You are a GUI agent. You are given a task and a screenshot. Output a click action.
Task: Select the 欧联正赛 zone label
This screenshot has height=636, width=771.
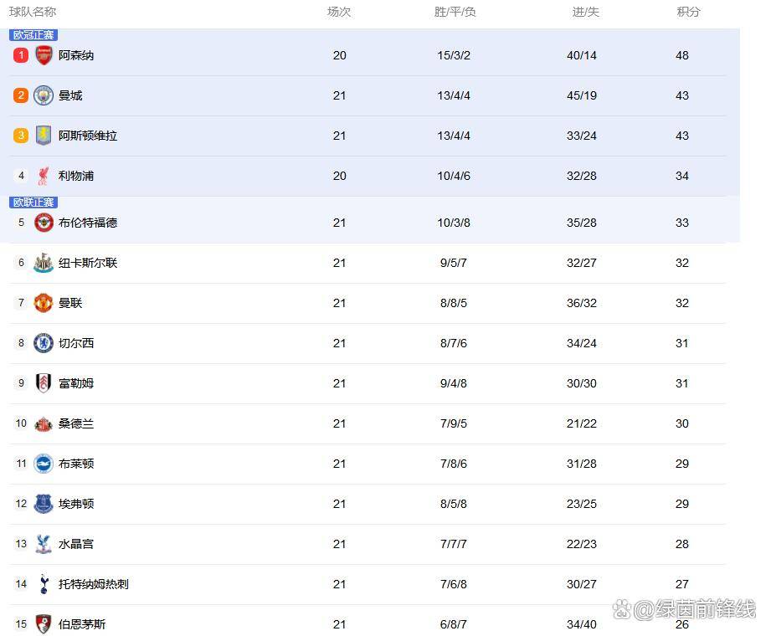click(33, 203)
